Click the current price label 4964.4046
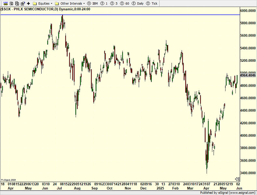Viewport: 257px width, 195px height. (x=248, y=75)
